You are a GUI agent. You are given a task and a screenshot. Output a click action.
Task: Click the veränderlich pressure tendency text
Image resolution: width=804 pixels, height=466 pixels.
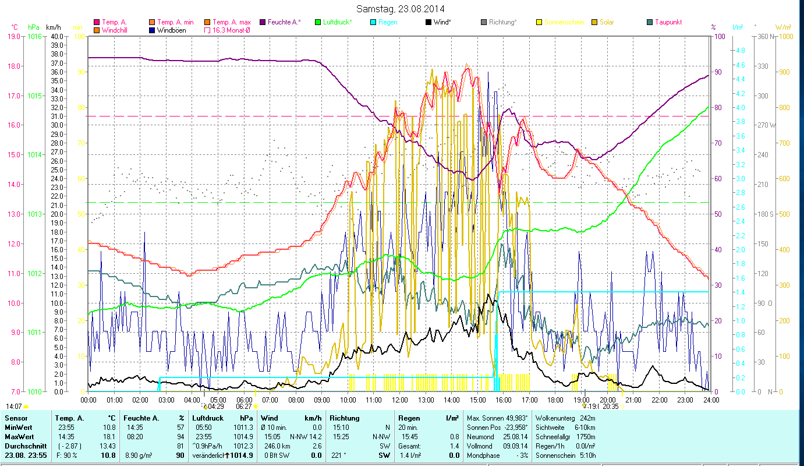[208, 456]
